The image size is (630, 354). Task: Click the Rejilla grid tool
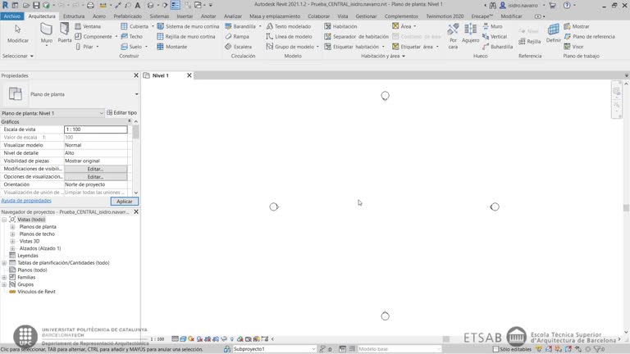(x=530, y=41)
